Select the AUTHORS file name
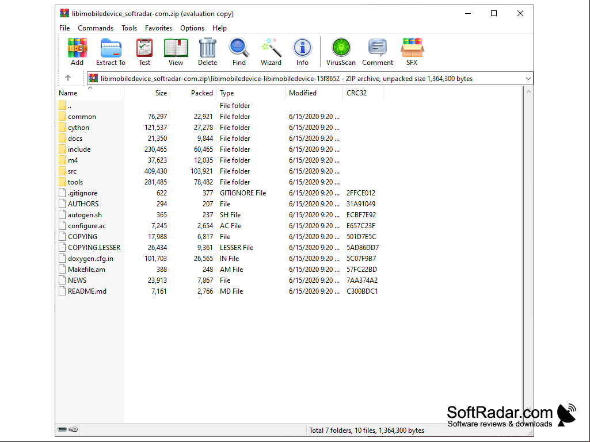 coord(83,203)
